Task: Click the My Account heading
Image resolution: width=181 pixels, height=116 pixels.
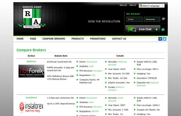Action: (133, 14)
